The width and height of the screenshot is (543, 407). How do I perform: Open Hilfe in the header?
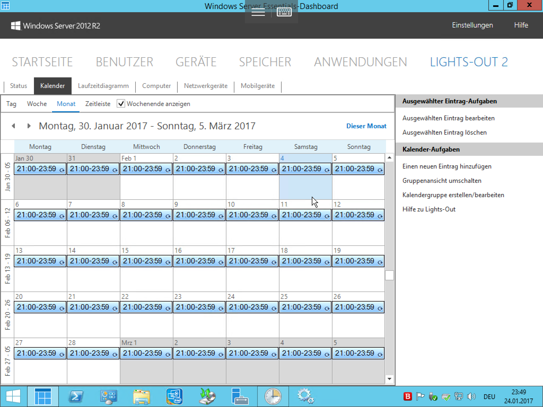(521, 25)
